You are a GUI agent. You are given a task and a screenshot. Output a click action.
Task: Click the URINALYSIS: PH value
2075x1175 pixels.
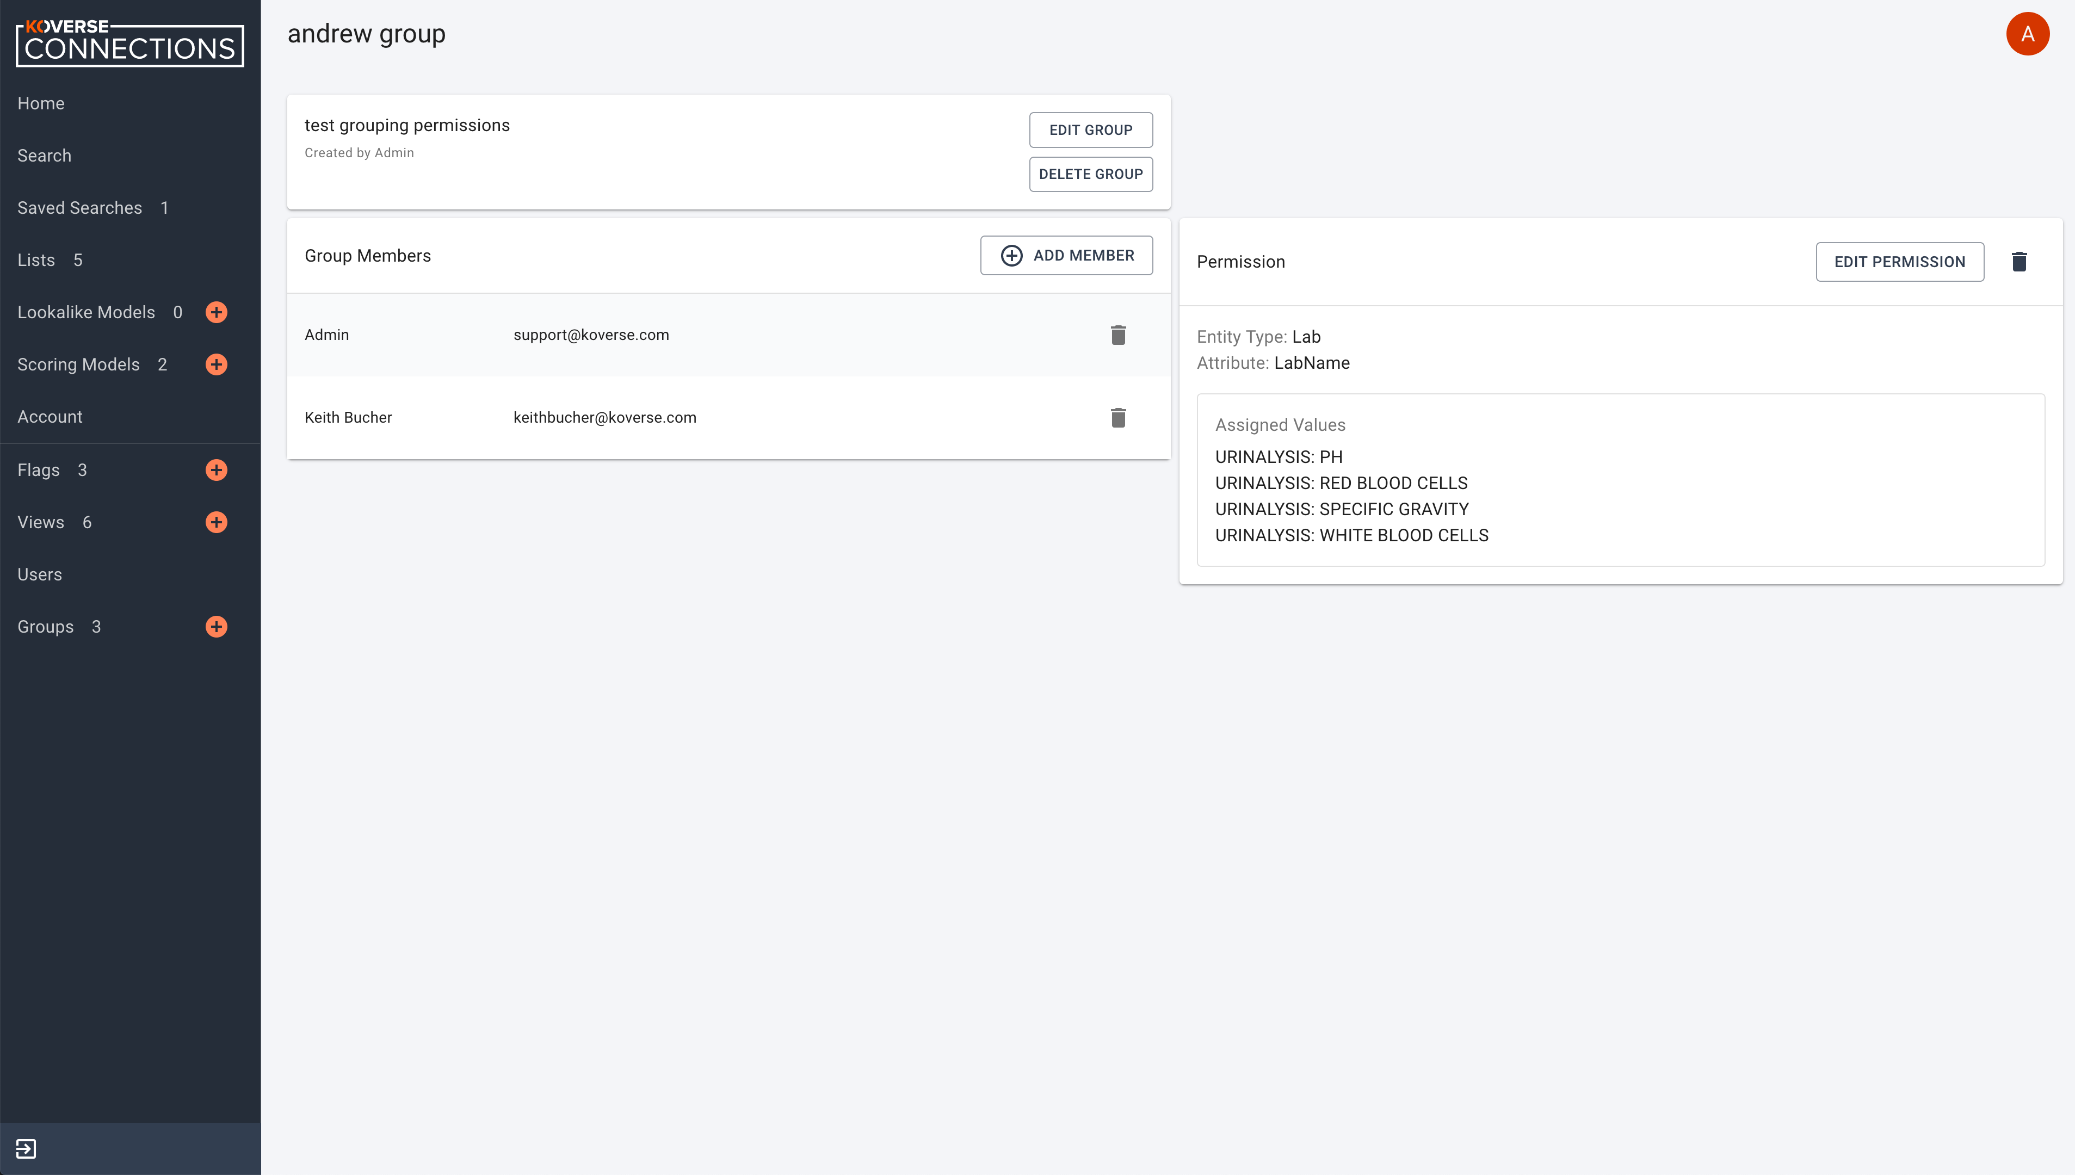point(1279,457)
